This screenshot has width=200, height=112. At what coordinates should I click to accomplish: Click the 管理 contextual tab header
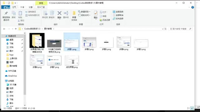click(x=41, y=3)
